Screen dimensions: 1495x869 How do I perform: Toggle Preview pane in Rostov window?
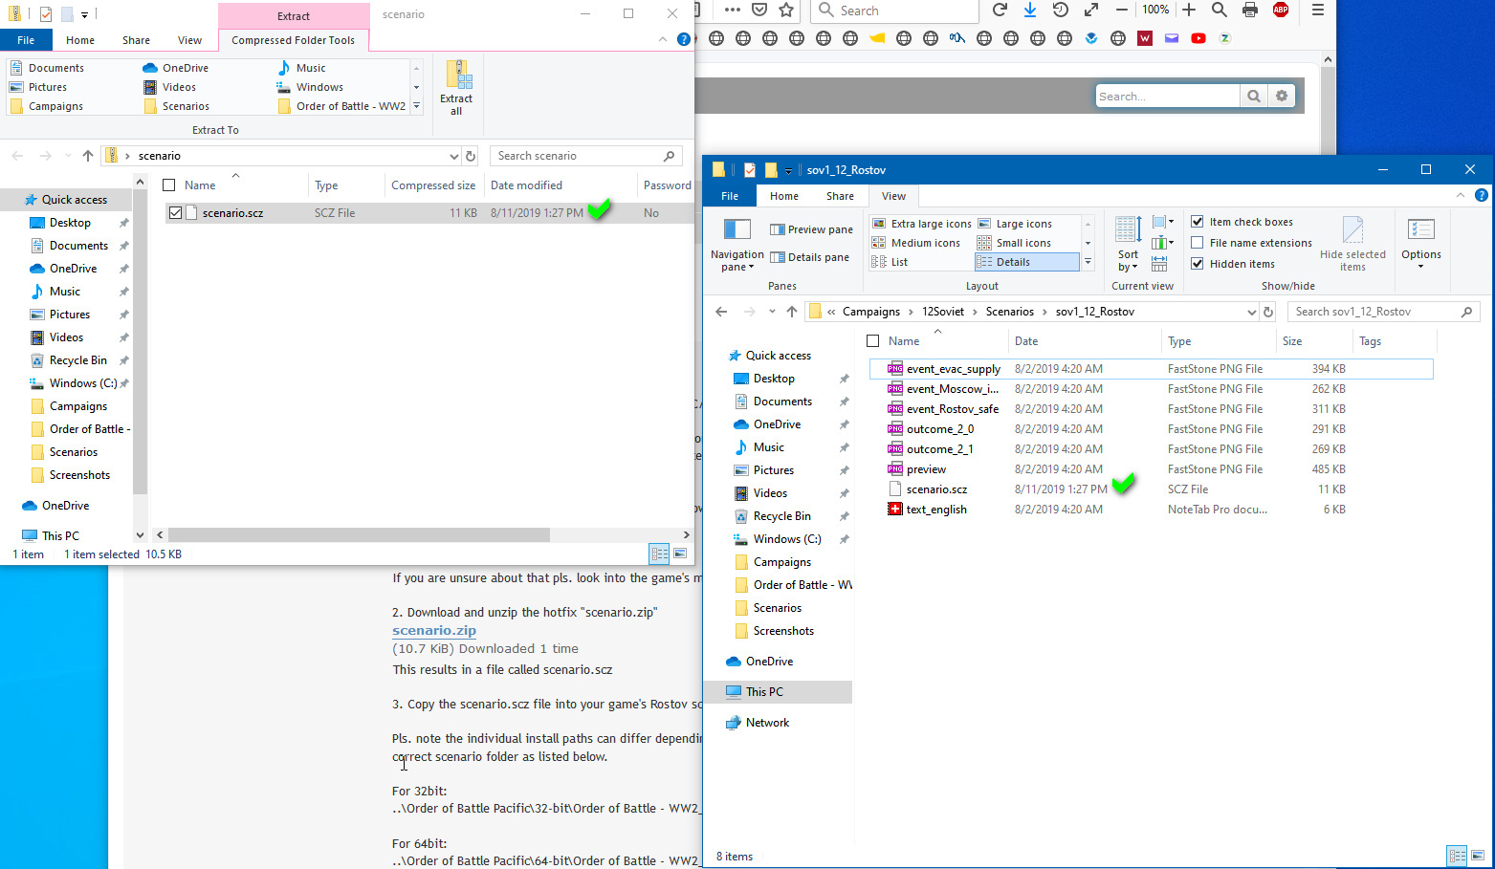pyautogui.click(x=811, y=229)
